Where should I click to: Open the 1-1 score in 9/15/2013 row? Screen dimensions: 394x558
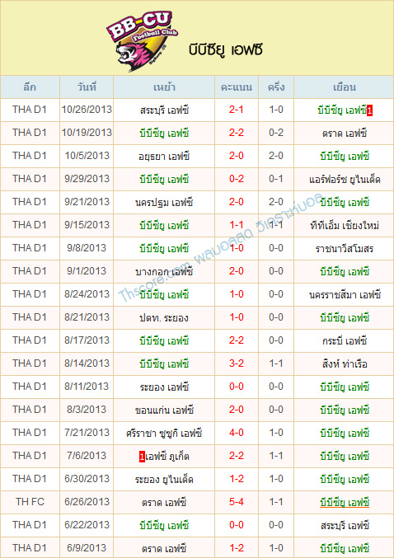click(237, 225)
